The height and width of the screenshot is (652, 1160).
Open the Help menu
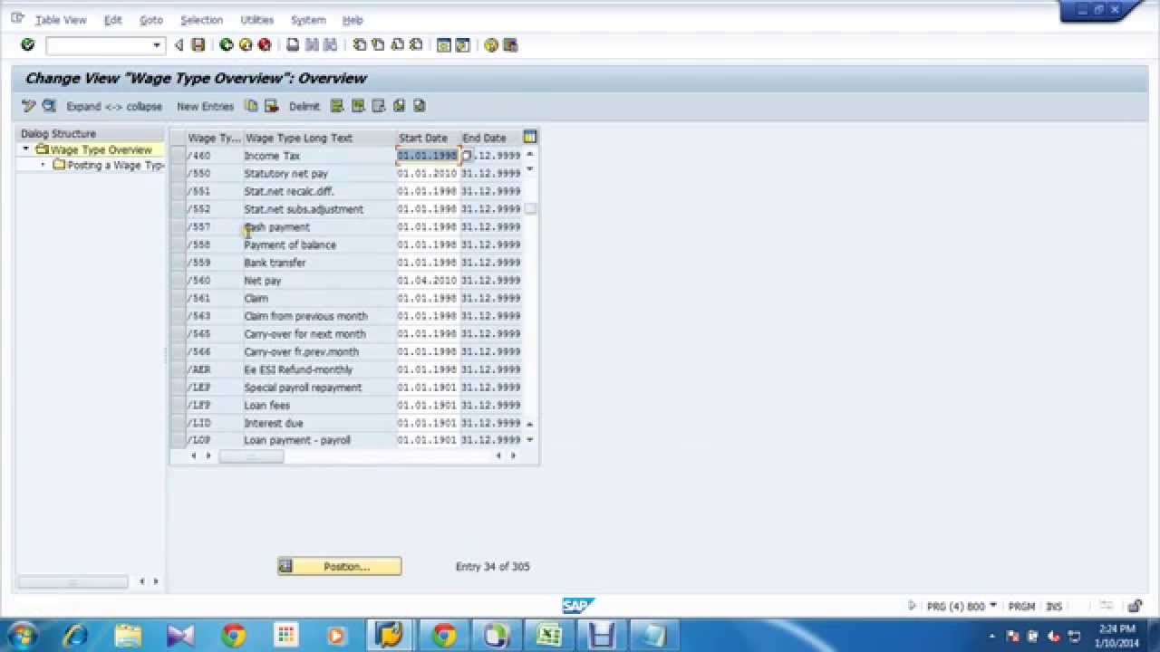[353, 20]
